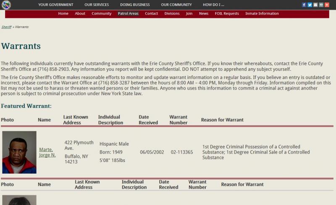The width and height of the screenshot is (336, 205).
Task: Open the Community tab in red bar
Action: point(102,13)
